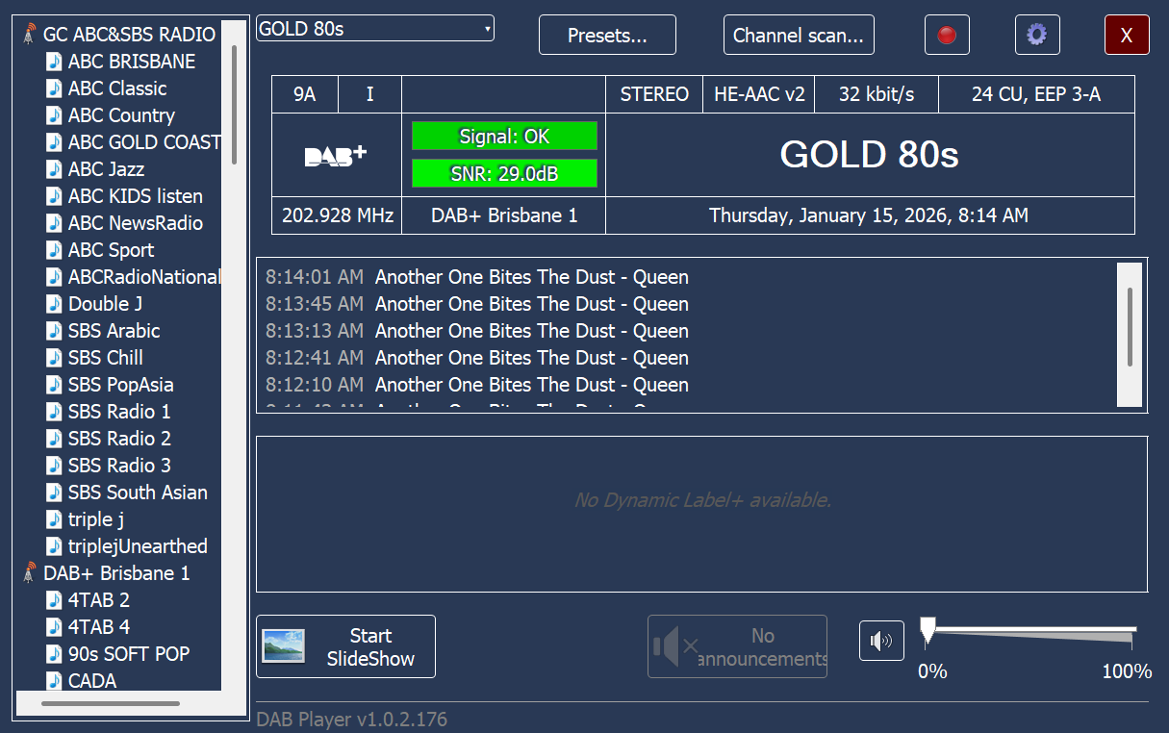The image size is (1169, 733).
Task: Click the DAB+ Brisbane 1 antenna icon
Action: (x=30, y=573)
